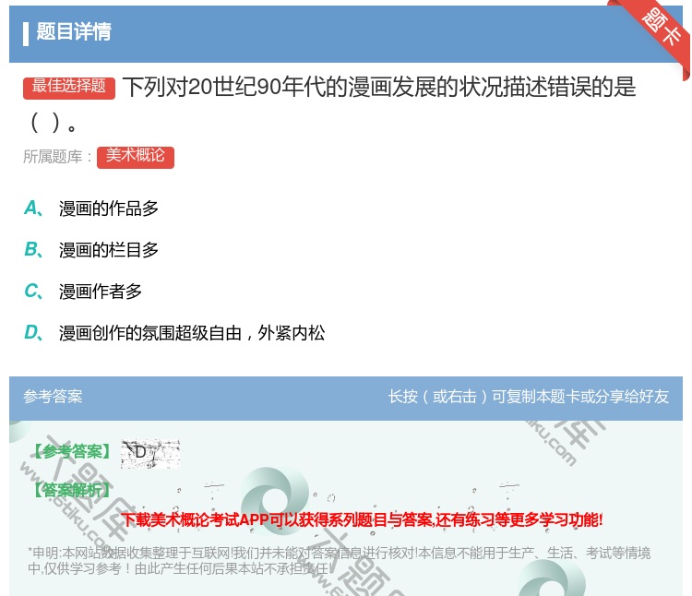Click the 长按（或右击）可复制本题卡 hint text
This screenshot has height=596, width=692.
[529, 397]
